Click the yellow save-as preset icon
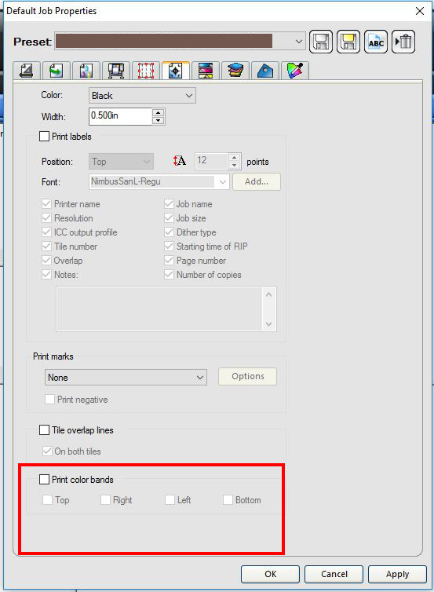Viewport: 434px width, 592px height. coord(348,42)
